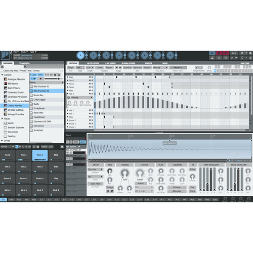Open the 1/16 step length dropdown

click(x=90, y=67)
